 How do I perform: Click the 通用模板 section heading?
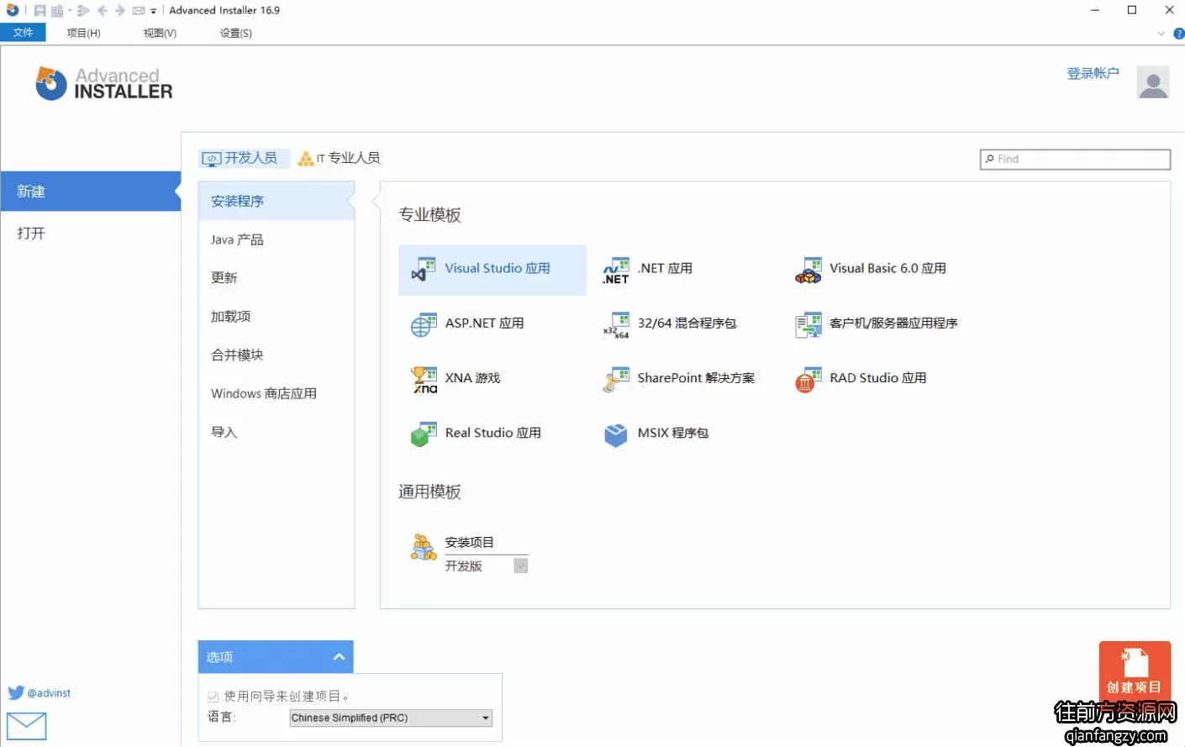[429, 492]
